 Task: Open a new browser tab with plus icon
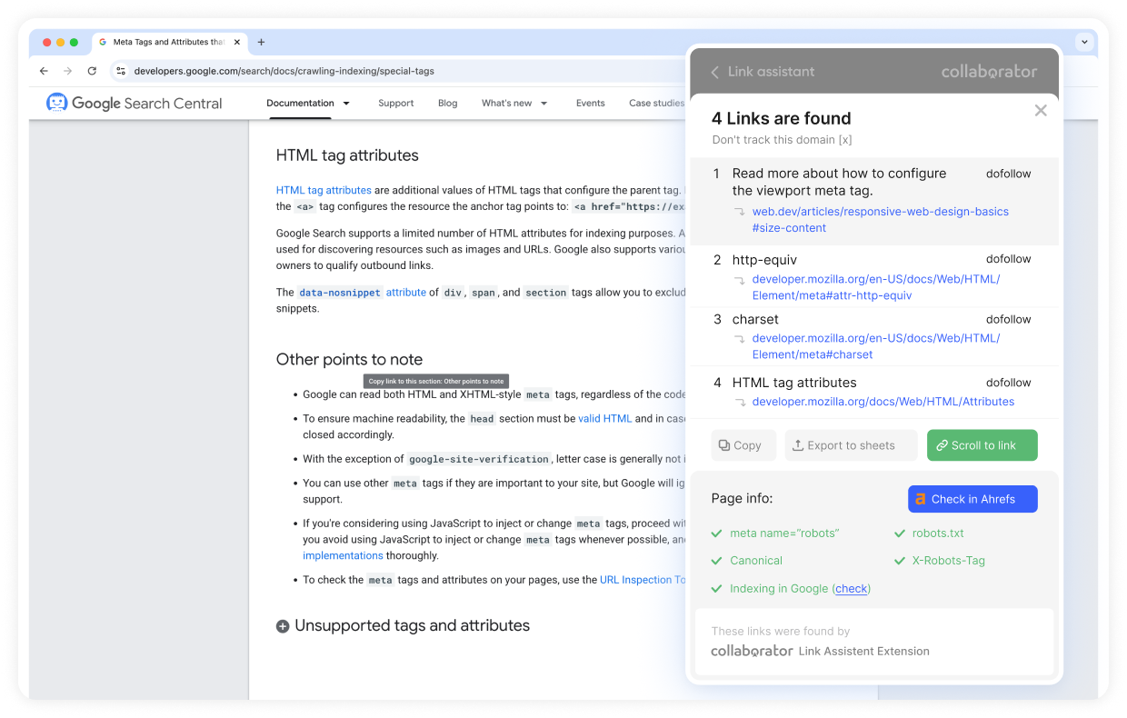click(261, 42)
